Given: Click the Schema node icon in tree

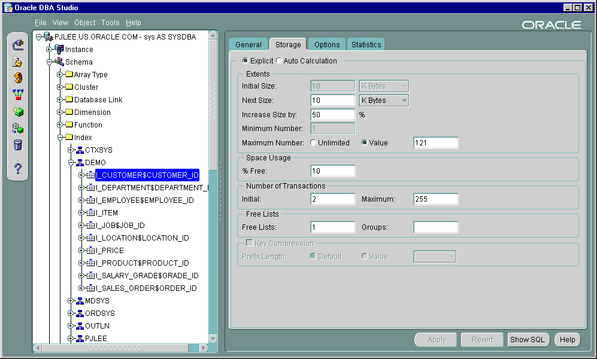Looking at the screenshot, I should 59,62.
